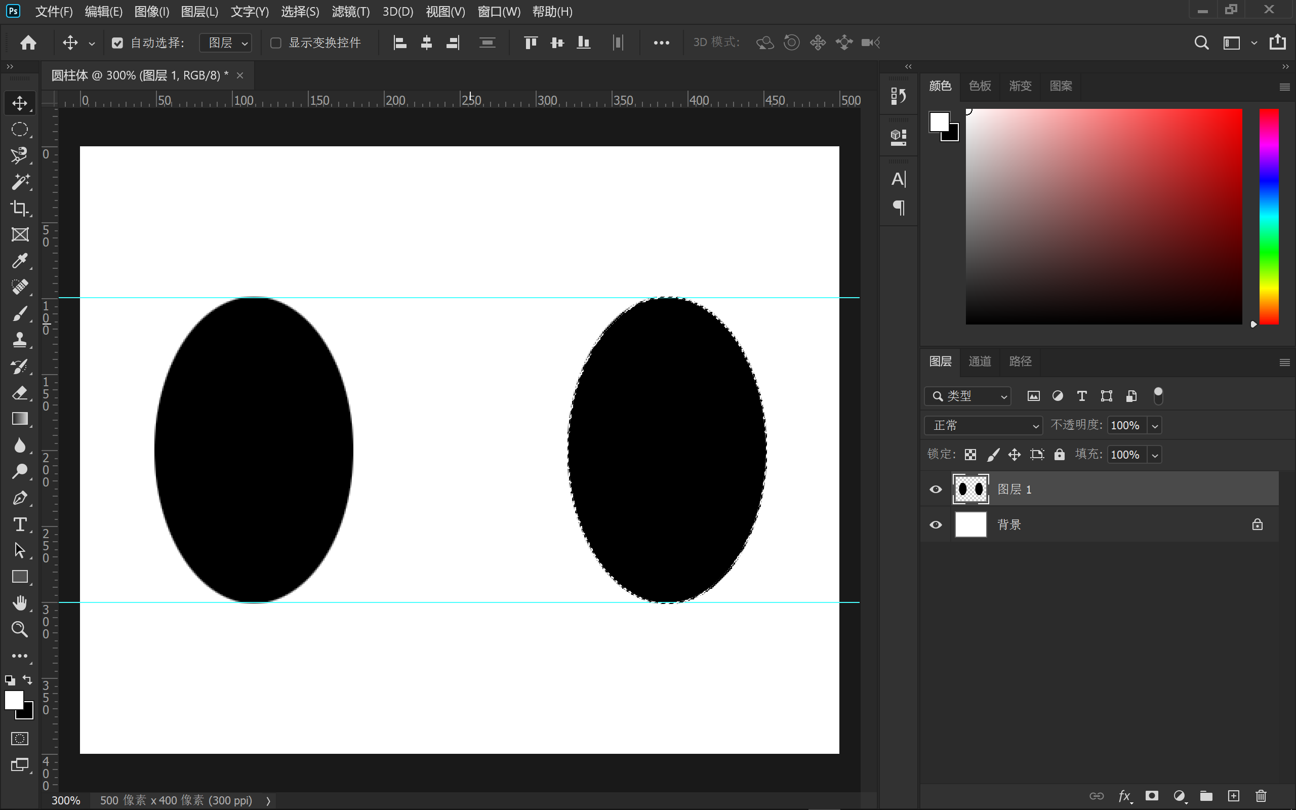
Task: Switch to the 色板 tab
Action: [x=980, y=86]
